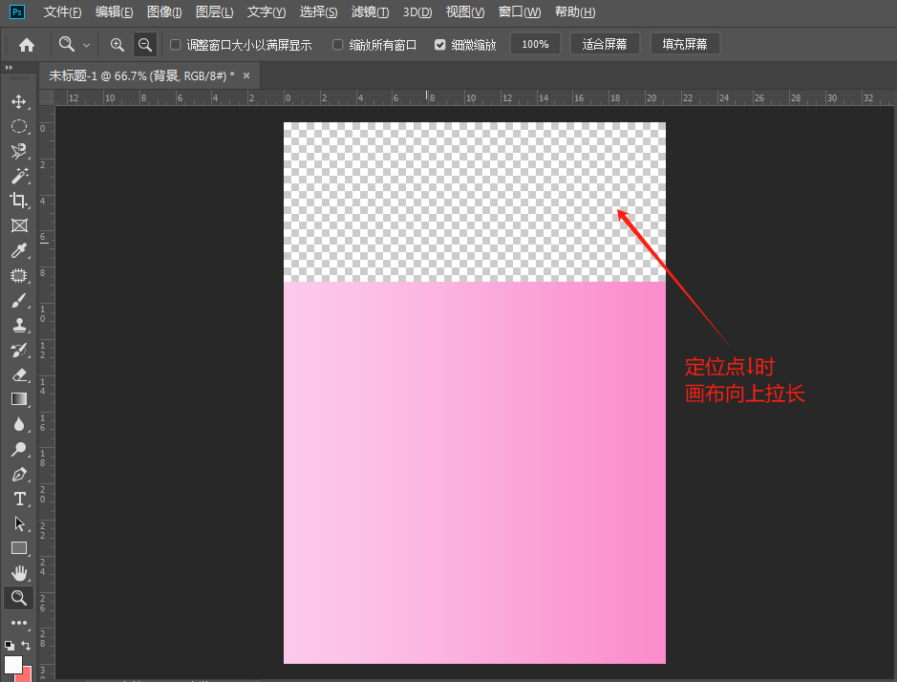Viewport: 897px width, 682px height.
Task: Open the 窗口(W) menu
Action: (x=519, y=12)
